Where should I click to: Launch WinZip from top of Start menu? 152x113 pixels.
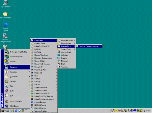[17, 61]
